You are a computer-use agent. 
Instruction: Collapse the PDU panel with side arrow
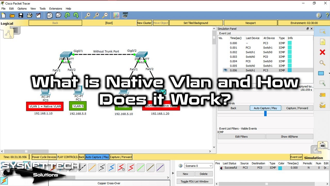point(174,173)
